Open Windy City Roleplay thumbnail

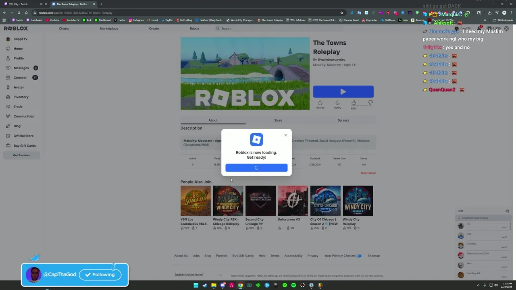(x=358, y=201)
